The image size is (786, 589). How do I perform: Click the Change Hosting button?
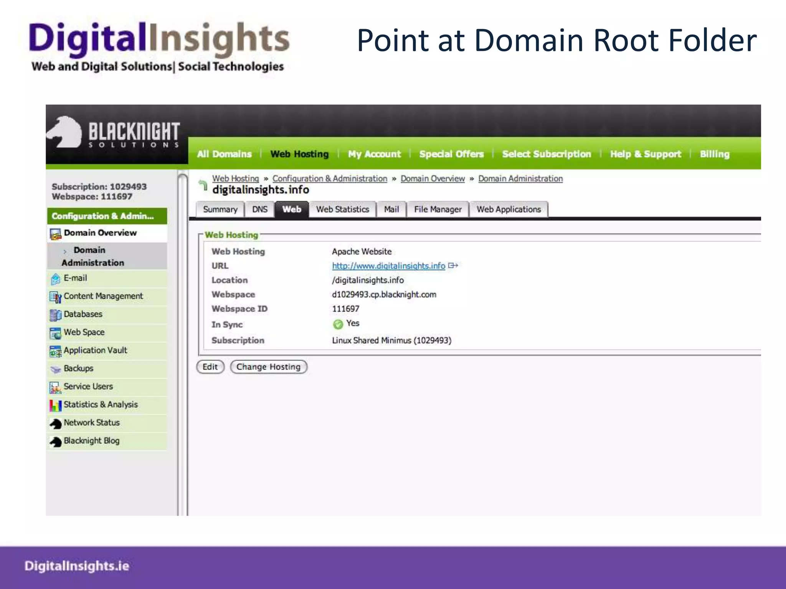[268, 367]
